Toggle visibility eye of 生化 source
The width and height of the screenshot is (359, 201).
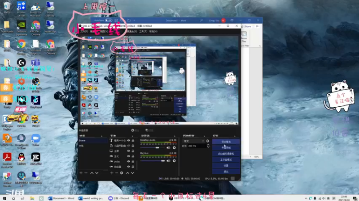coord(128,156)
